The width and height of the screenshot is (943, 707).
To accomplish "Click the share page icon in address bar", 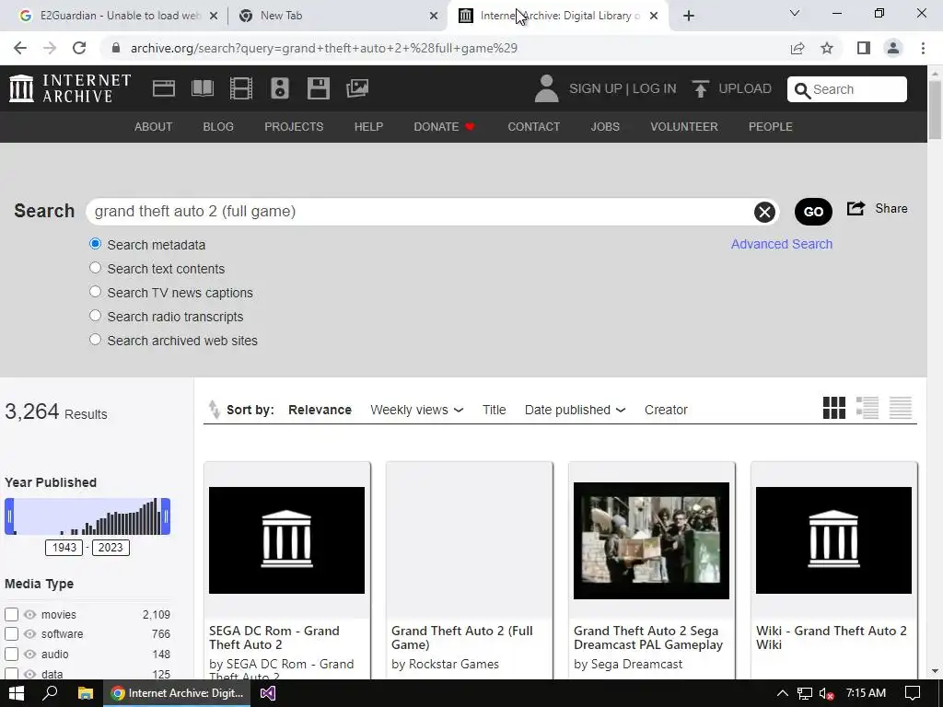I will tap(797, 48).
